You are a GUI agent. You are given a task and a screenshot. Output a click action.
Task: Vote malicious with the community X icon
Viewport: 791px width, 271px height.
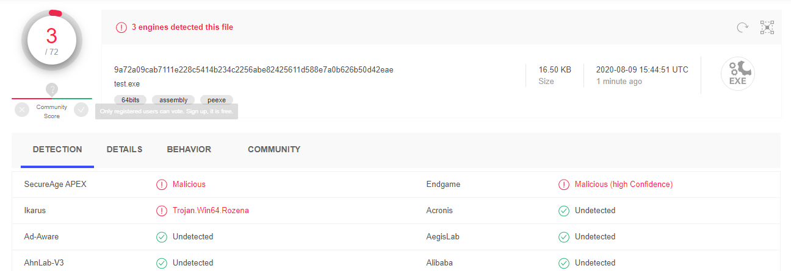(x=22, y=110)
